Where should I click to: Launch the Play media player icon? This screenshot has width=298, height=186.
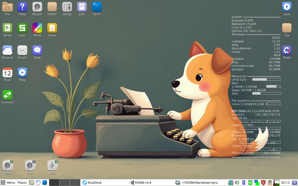(22, 73)
